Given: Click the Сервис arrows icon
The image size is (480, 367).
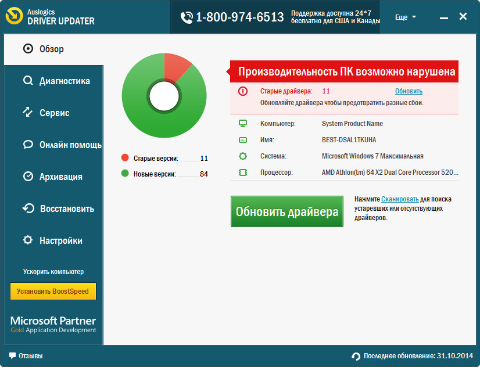Looking at the screenshot, I should (x=28, y=112).
